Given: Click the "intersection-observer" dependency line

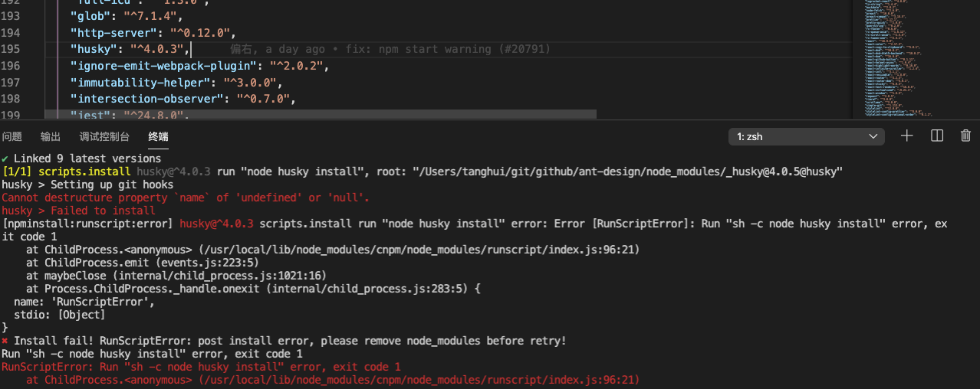Looking at the screenshot, I should (183, 99).
